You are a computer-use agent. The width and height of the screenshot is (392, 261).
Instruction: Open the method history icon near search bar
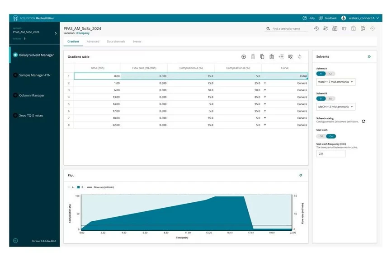point(316,28)
